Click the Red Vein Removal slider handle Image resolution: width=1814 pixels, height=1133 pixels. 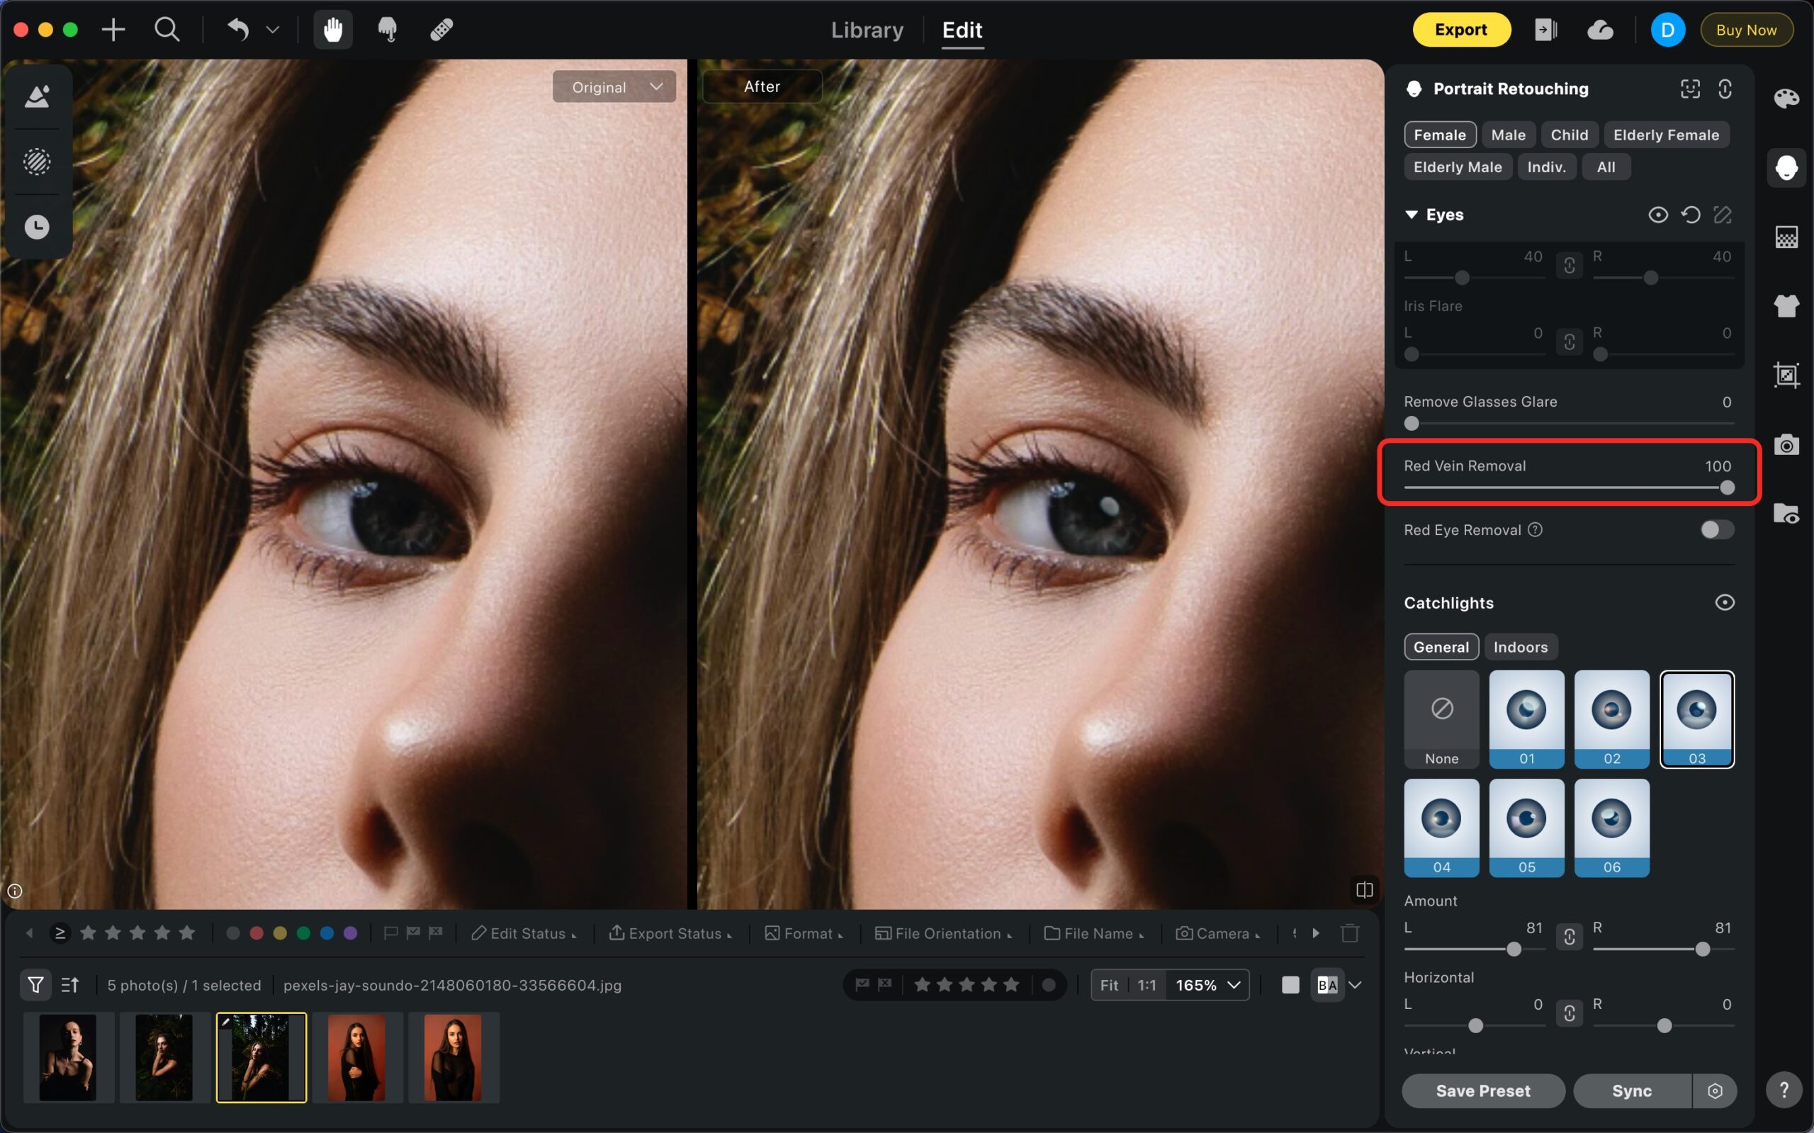(x=1726, y=487)
